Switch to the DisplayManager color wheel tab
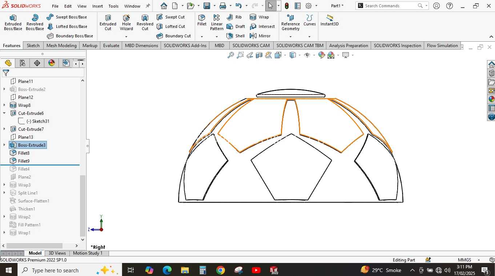 tap(52, 63)
